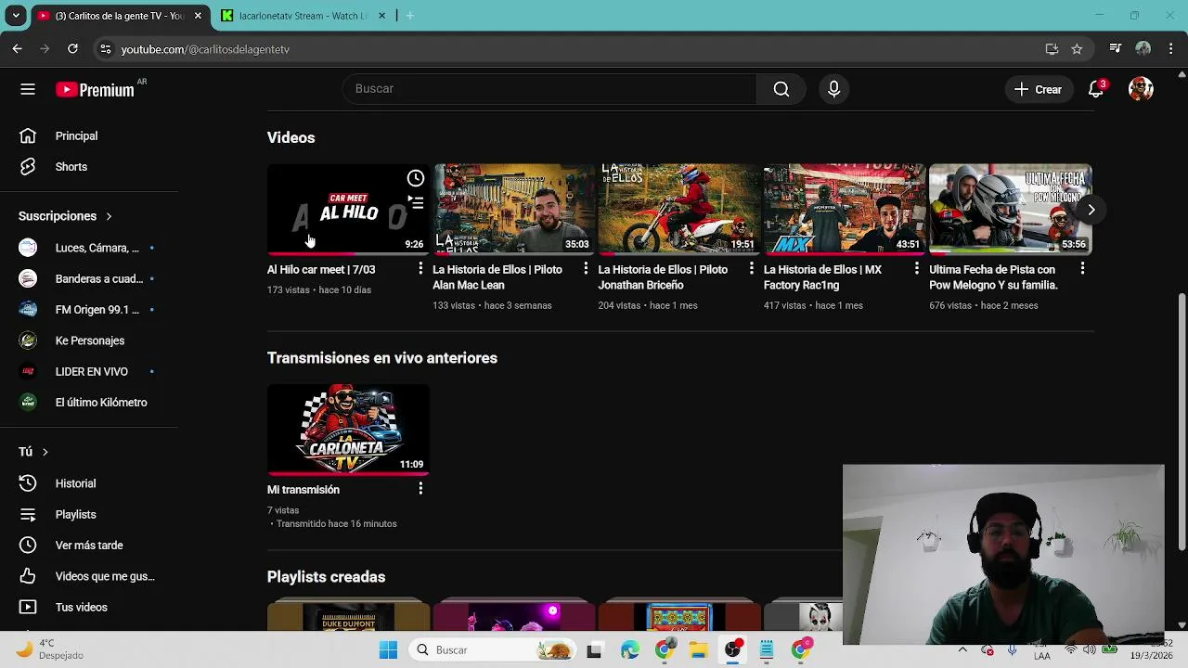Open Microsoft Edge from the taskbar
1188x668 pixels.
pyautogui.click(x=630, y=650)
